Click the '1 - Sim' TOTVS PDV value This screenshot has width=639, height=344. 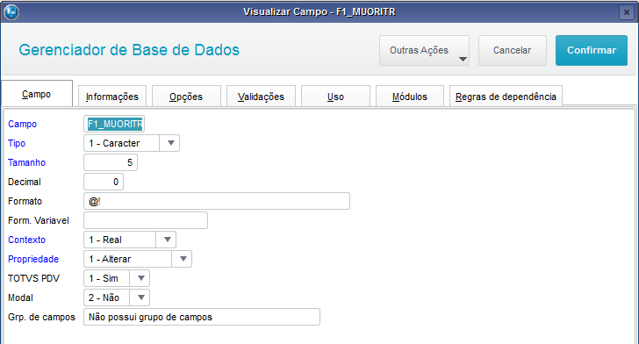[104, 278]
